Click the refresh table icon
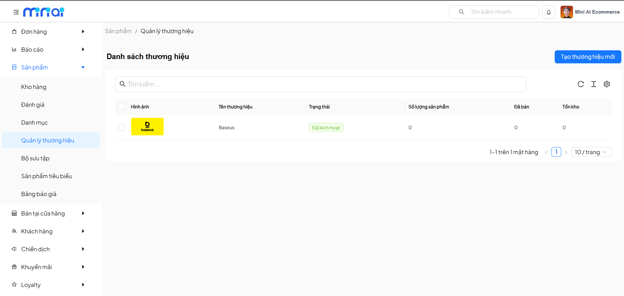 (580, 84)
